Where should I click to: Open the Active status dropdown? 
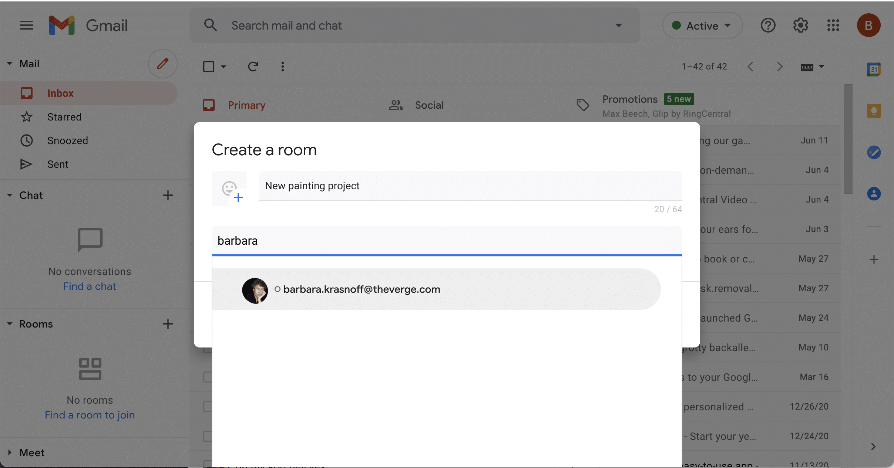pos(702,26)
